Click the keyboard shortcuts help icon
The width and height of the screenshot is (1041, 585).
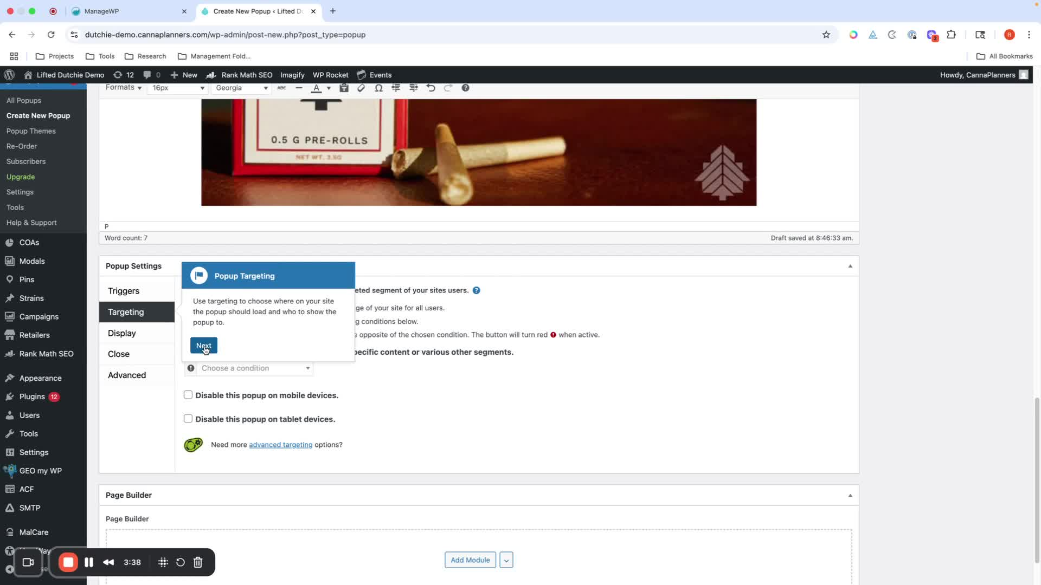coord(465,88)
